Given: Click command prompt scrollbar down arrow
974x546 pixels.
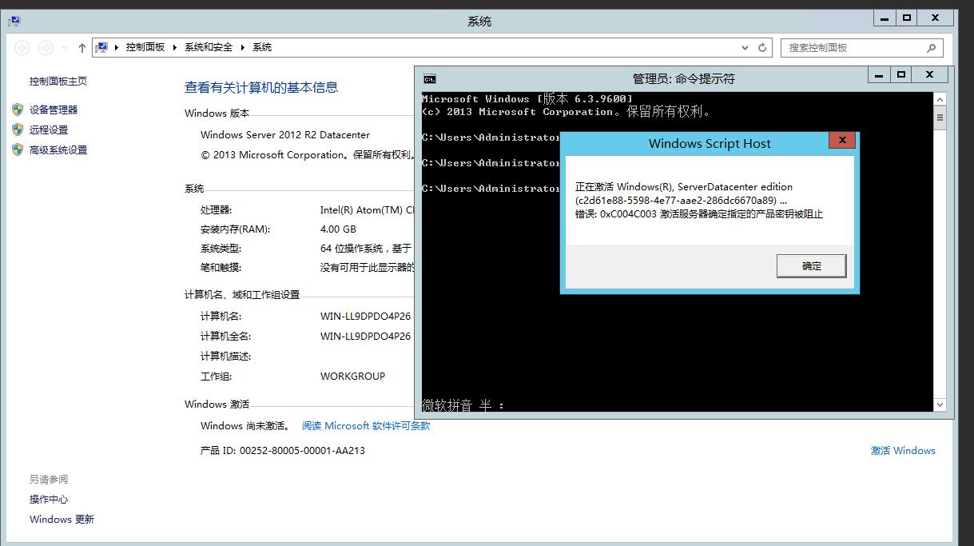Looking at the screenshot, I should click(940, 405).
